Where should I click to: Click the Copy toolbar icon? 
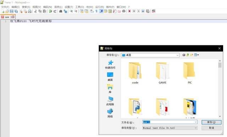pyautogui.click(x=40, y=11)
